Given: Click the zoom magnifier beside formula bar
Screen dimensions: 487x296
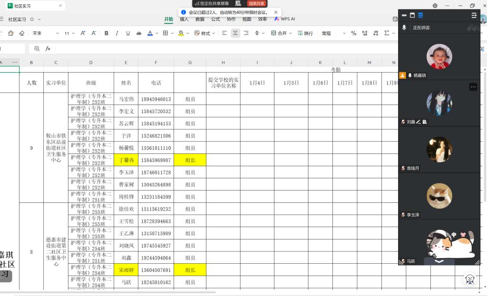Looking at the screenshot, I should (37, 48).
